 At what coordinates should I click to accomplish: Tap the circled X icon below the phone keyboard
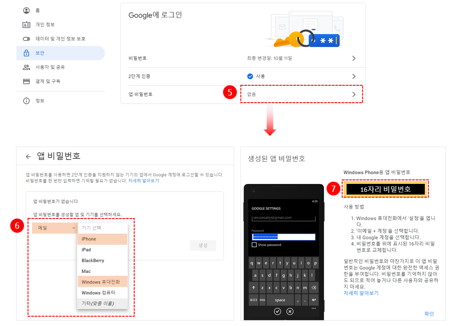[290, 311]
